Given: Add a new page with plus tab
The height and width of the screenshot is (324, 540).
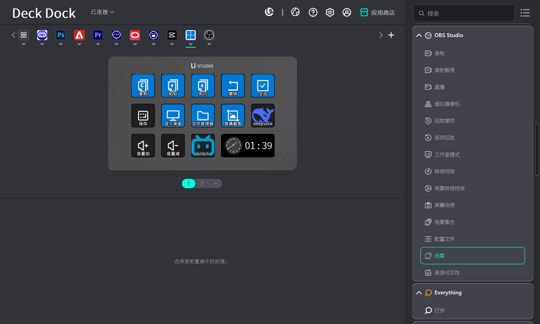Looking at the screenshot, I should [215, 184].
